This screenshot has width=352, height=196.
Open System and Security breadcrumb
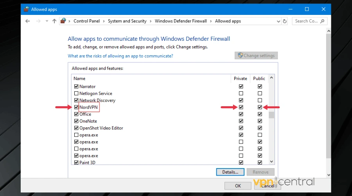click(127, 21)
